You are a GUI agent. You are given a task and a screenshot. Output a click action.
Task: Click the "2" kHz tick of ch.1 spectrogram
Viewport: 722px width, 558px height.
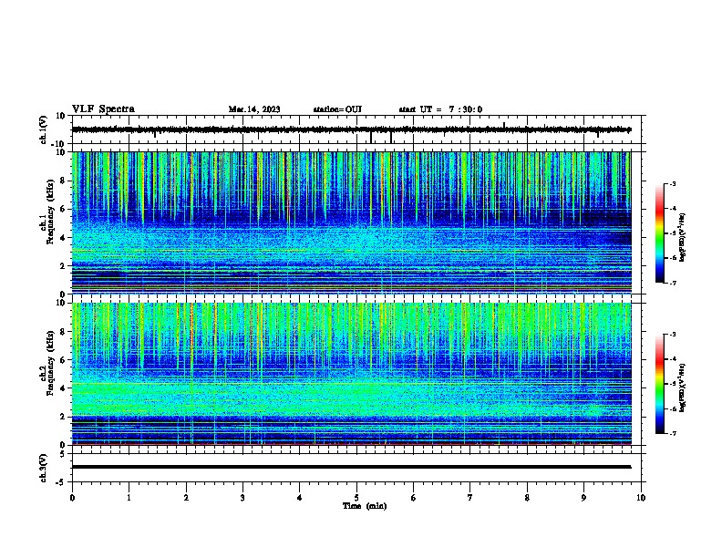click(64, 266)
